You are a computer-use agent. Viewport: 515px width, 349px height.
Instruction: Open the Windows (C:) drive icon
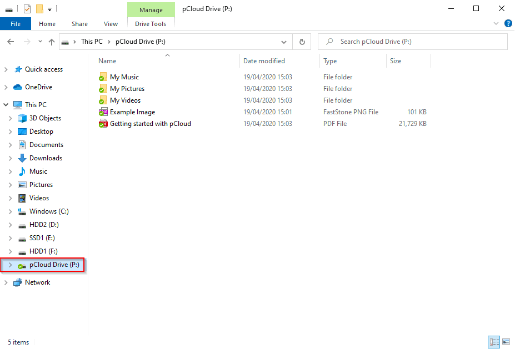click(x=22, y=211)
